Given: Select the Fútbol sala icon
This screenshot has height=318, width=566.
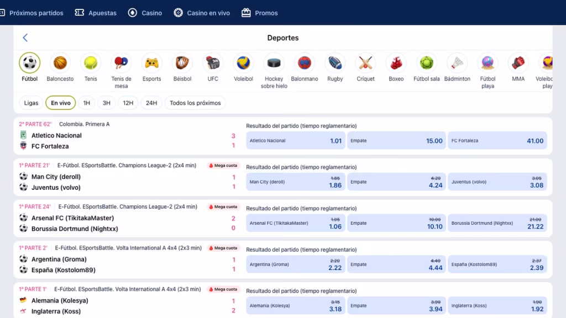Looking at the screenshot, I should click(427, 63).
